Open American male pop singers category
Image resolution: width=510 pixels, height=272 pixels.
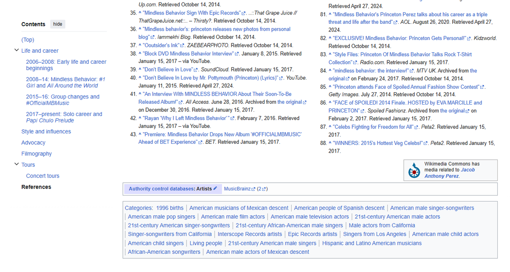click(x=161, y=217)
